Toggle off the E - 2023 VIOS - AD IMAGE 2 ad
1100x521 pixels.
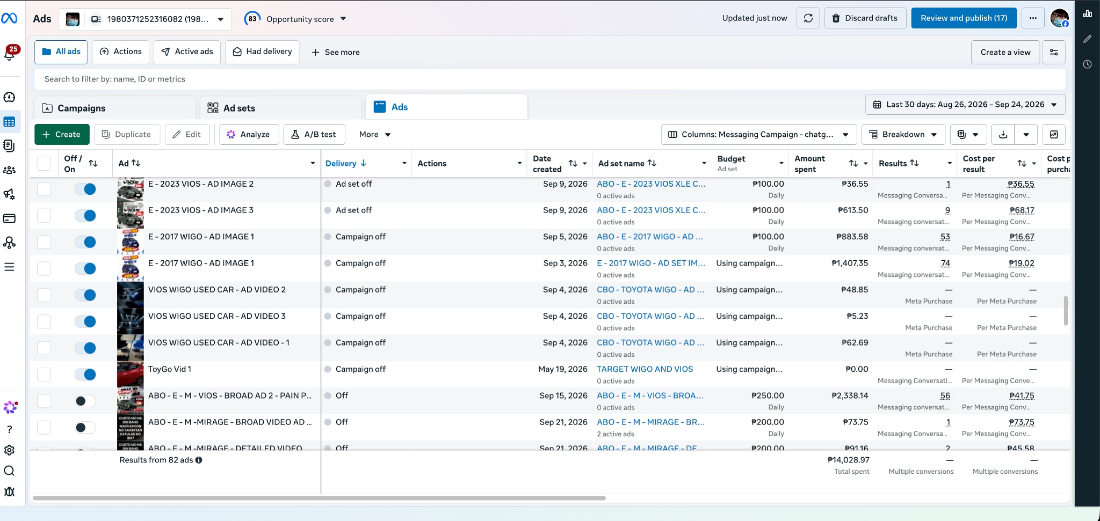click(x=85, y=189)
